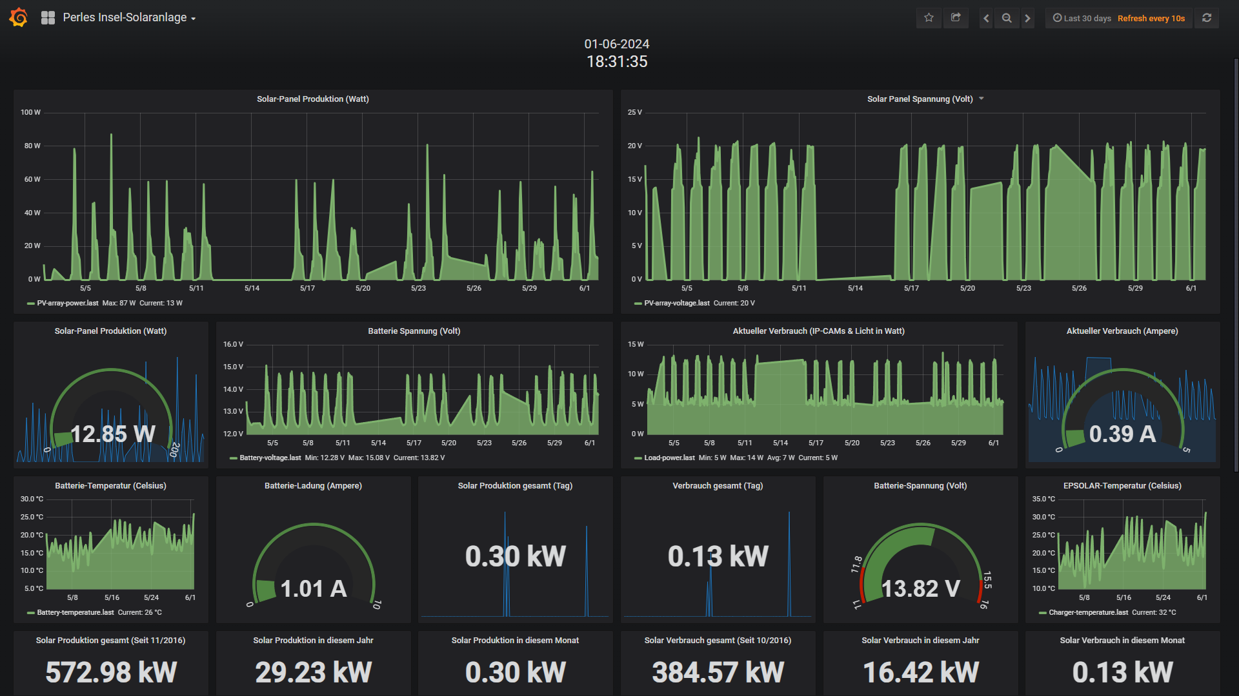Shift time range backward

tap(986, 18)
